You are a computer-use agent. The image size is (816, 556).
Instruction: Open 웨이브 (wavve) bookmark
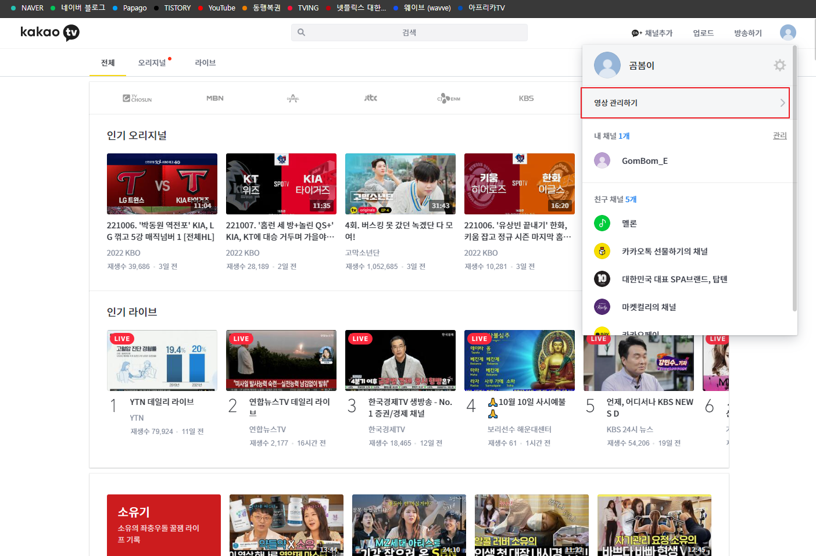pyautogui.click(x=423, y=8)
